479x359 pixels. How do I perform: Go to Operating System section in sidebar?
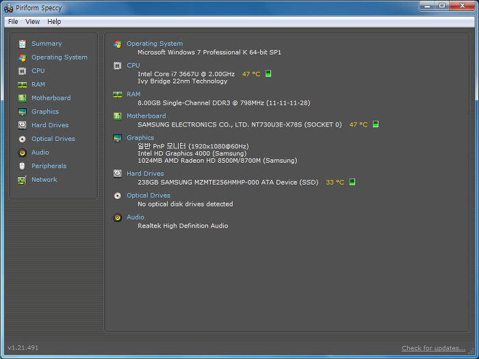60,57
